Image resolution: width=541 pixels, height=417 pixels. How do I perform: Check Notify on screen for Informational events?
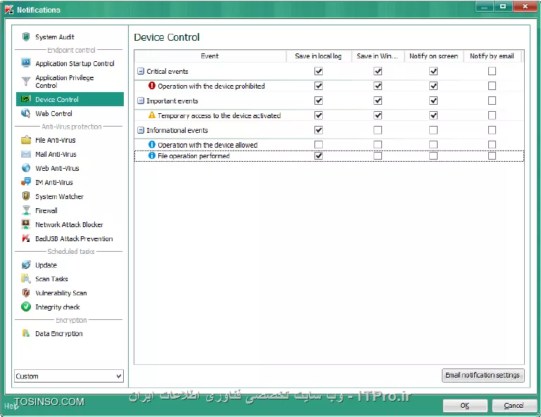point(433,130)
